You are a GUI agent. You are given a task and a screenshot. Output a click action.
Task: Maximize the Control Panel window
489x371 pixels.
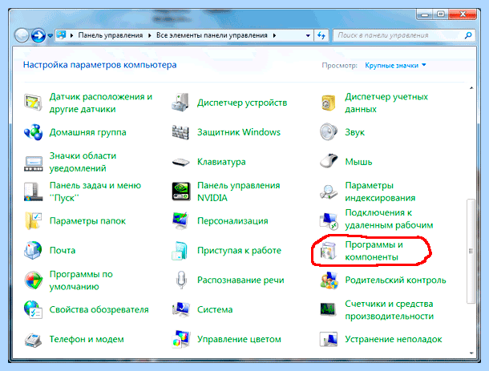(441, 14)
